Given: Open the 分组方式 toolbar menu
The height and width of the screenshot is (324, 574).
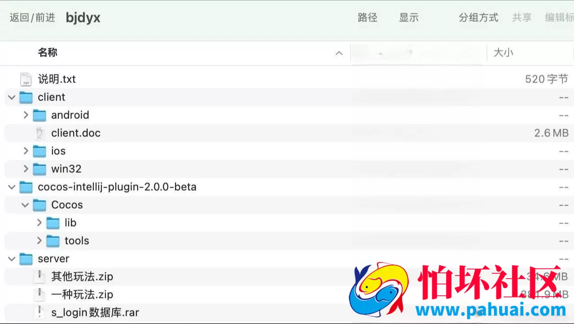Looking at the screenshot, I should pos(478,18).
